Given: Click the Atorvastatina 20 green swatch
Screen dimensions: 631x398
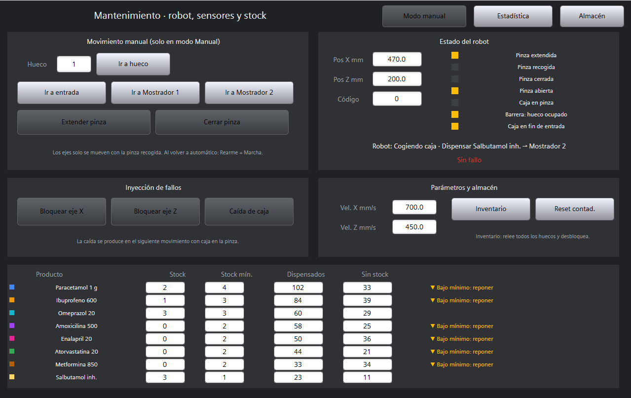Looking at the screenshot, I should pos(12,351).
